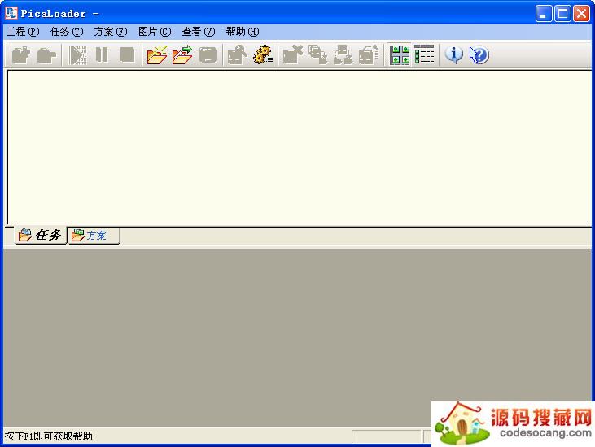Open settings via the yellow gear icon

click(263, 55)
